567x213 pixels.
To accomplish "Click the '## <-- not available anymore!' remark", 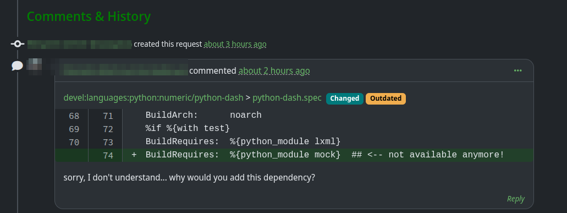I will point(428,155).
